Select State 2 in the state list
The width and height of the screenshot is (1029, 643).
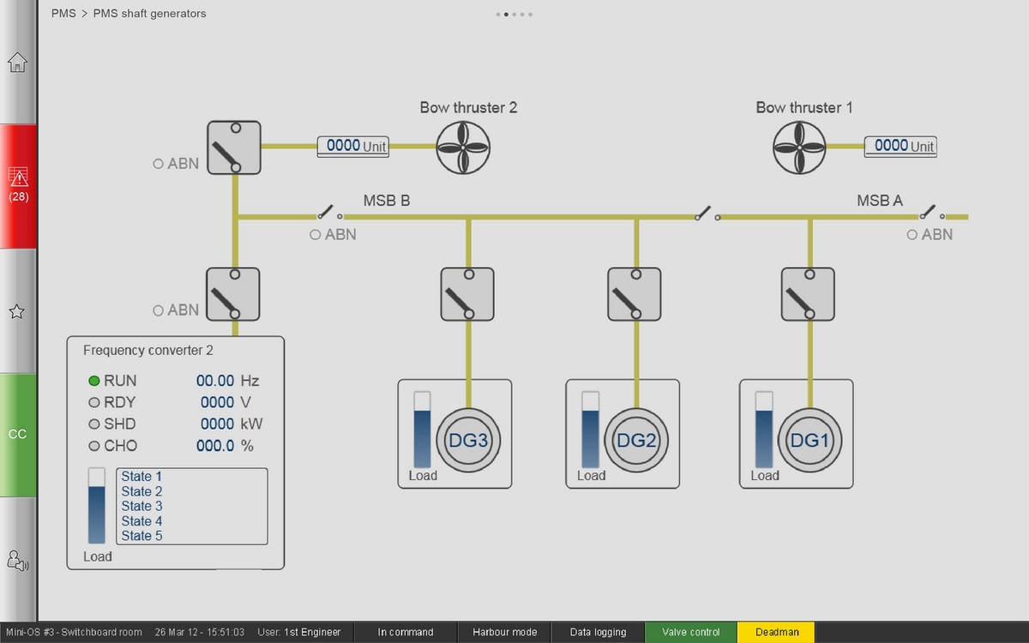click(141, 491)
